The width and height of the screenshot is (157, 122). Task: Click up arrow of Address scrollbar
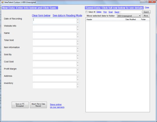click(78, 77)
